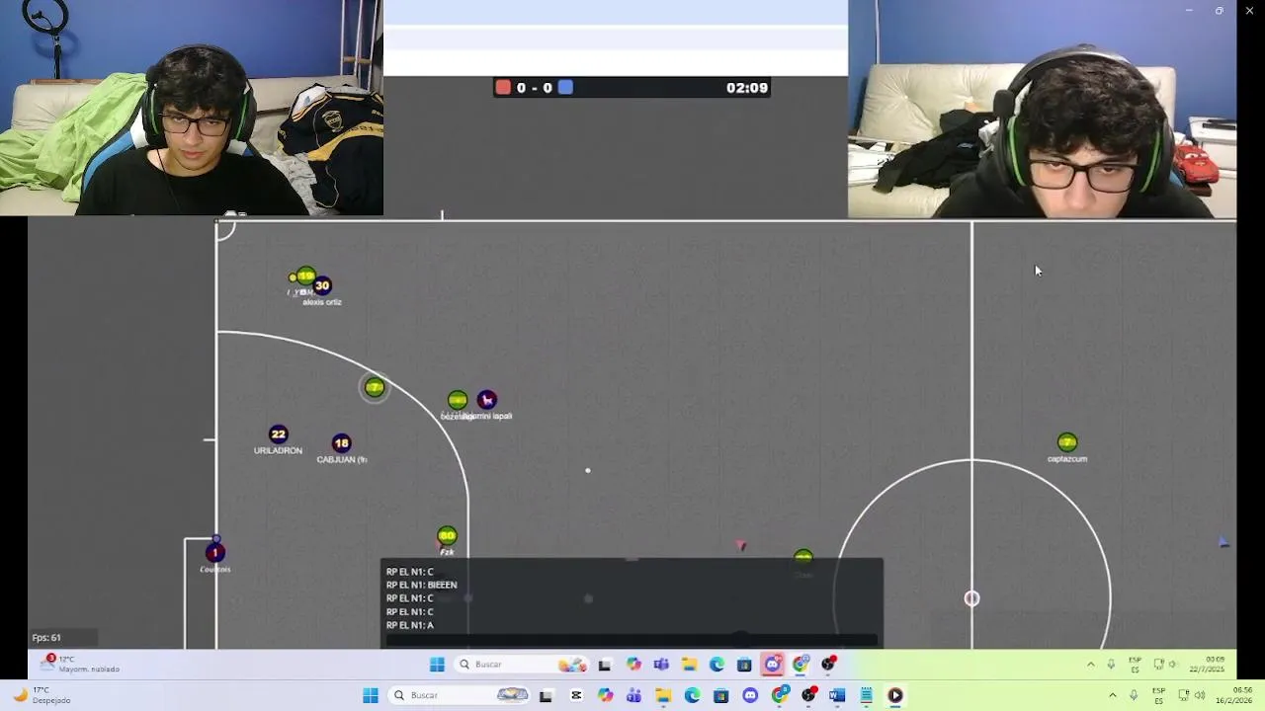The height and width of the screenshot is (711, 1265).
Task: Open ESP language switcher beside the 16/2/2026 clock
Action: (x=1158, y=695)
